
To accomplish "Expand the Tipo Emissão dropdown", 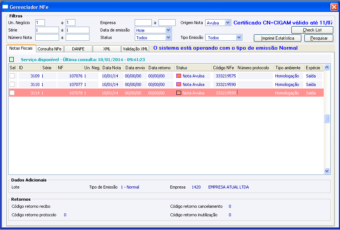I will pos(239,37).
